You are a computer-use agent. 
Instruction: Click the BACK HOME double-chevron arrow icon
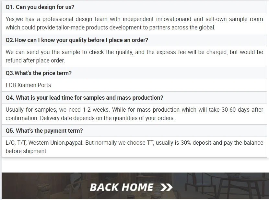[166, 187]
